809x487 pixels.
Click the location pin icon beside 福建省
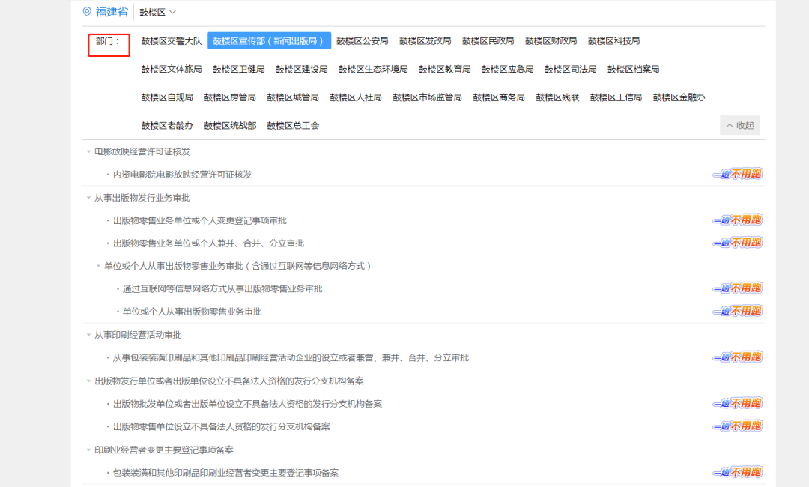[x=87, y=12]
